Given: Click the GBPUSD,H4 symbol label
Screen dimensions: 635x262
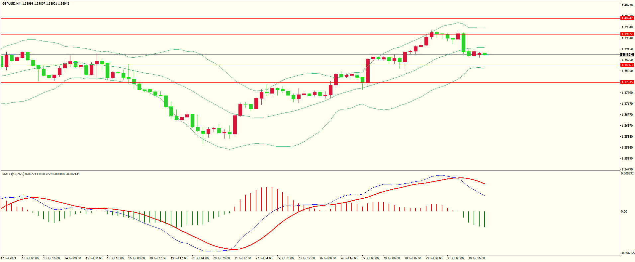Looking at the screenshot, I should point(11,4).
